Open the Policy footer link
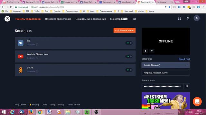Image resolution: width=206 pixels, height=115 pixels. (x=61, y=104)
